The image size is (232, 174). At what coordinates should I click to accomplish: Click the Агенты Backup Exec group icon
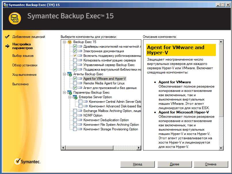point(70,74)
